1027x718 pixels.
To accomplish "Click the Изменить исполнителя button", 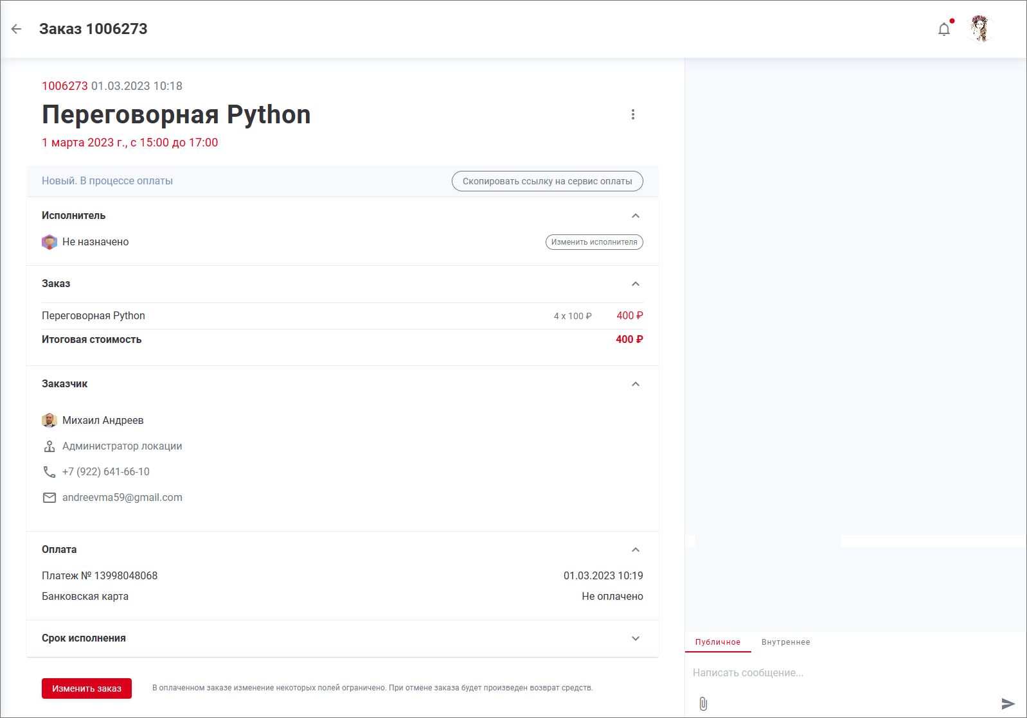I will (594, 242).
